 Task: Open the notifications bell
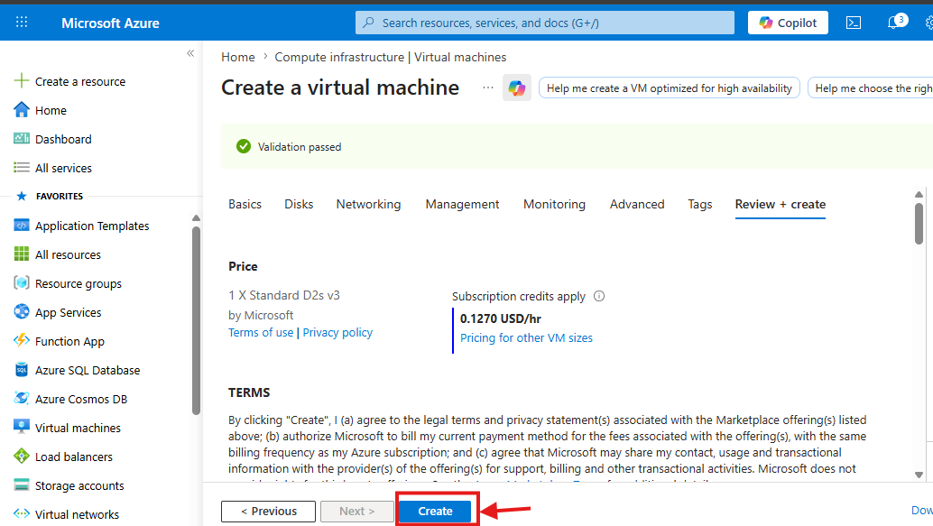[x=895, y=22]
